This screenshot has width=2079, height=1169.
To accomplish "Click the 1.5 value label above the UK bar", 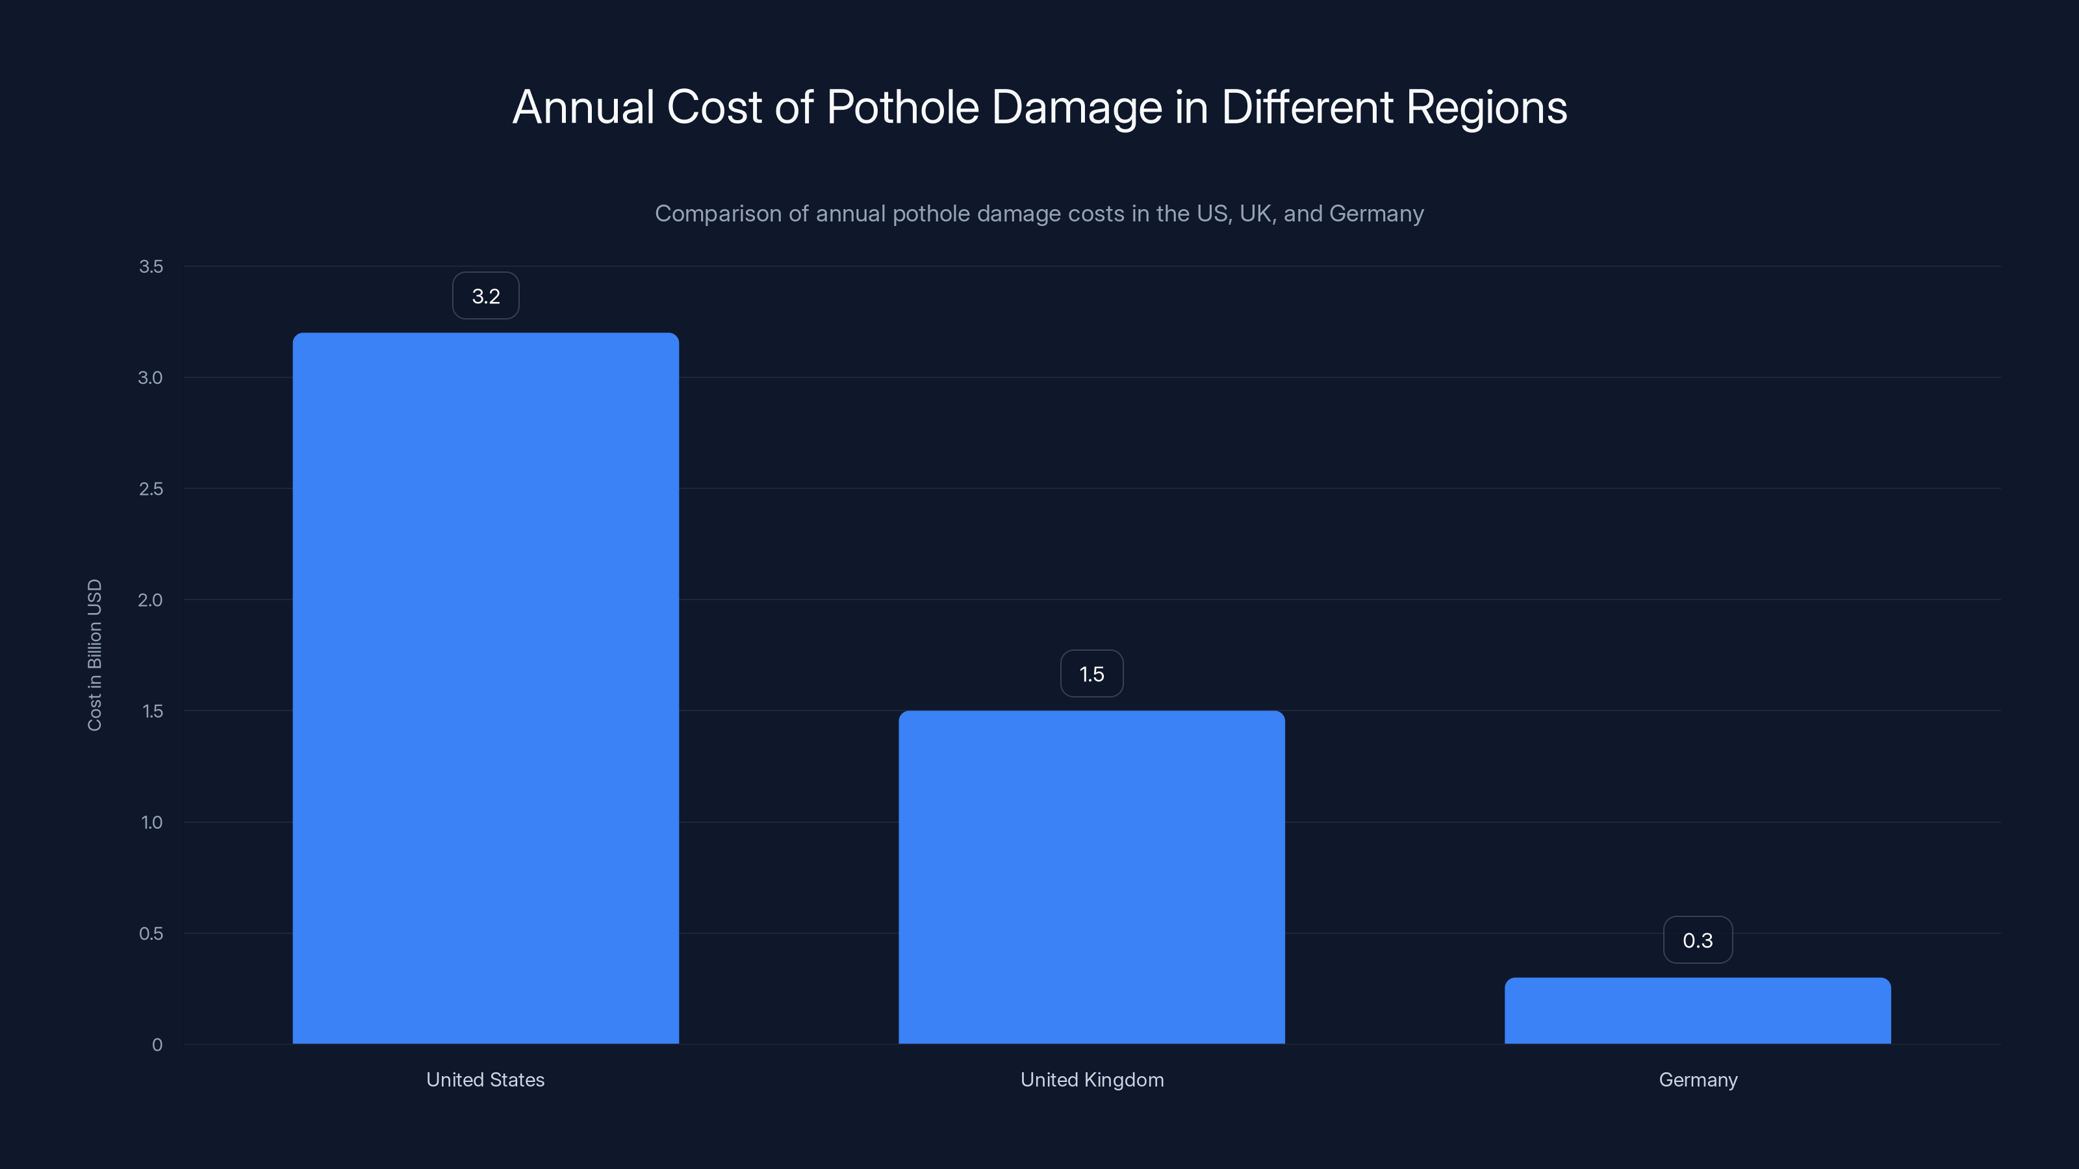I will coord(1091,673).
